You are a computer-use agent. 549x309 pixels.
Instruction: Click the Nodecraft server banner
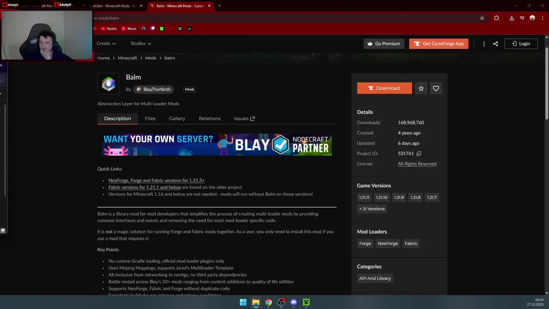coord(217,145)
